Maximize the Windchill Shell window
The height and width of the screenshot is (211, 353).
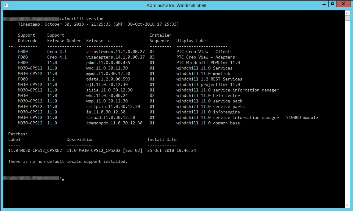[333, 4]
